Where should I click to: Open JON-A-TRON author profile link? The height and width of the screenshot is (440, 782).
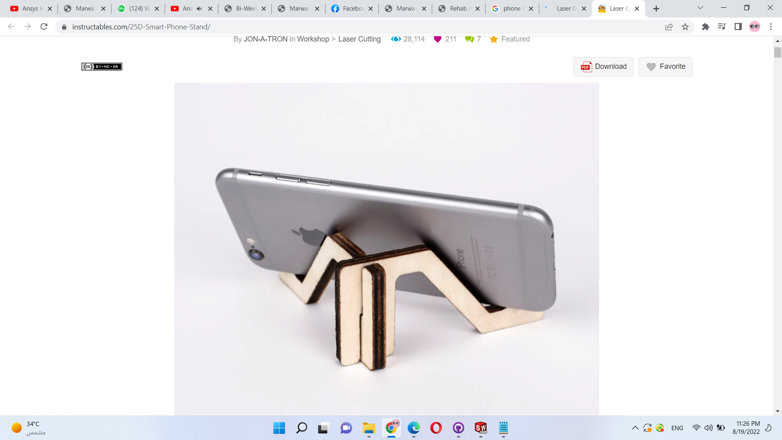pos(266,39)
